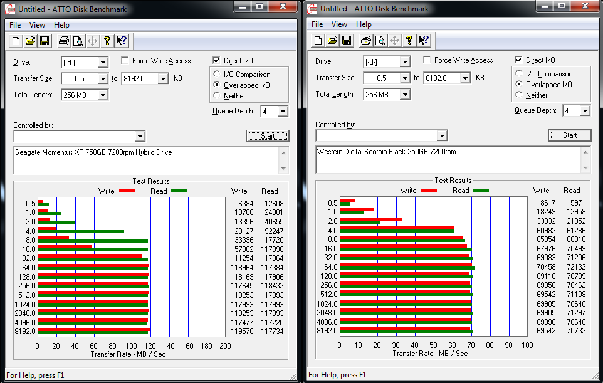The image size is (603, 383).
Task: Click New file icon in Western Digital window toolbar
Action: point(318,40)
